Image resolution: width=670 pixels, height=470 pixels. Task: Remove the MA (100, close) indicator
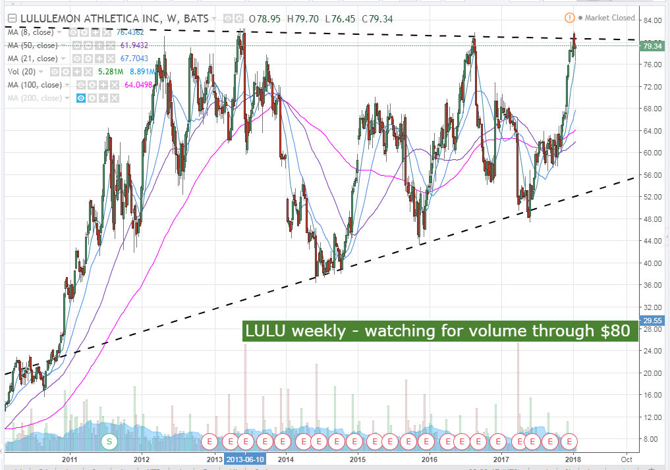pyautogui.click(x=114, y=85)
